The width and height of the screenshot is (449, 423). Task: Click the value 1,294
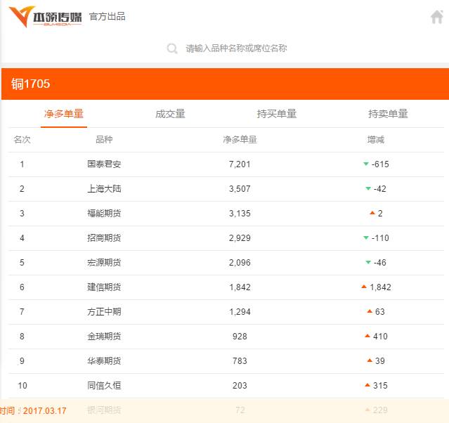pyautogui.click(x=240, y=312)
